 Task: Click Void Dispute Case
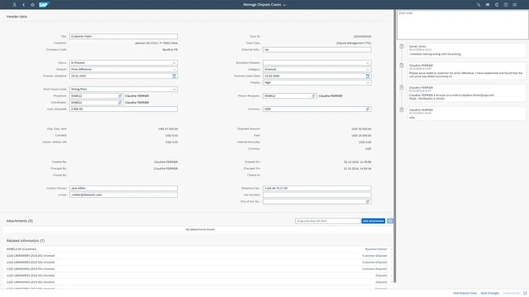click(465, 293)
